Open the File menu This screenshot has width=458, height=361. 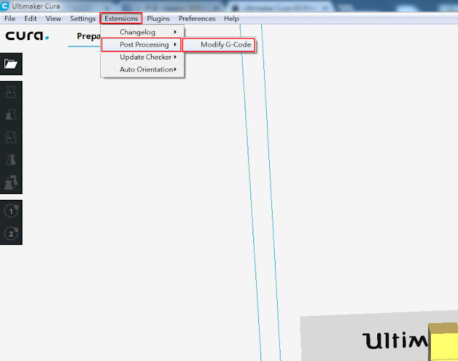(9, 19)
